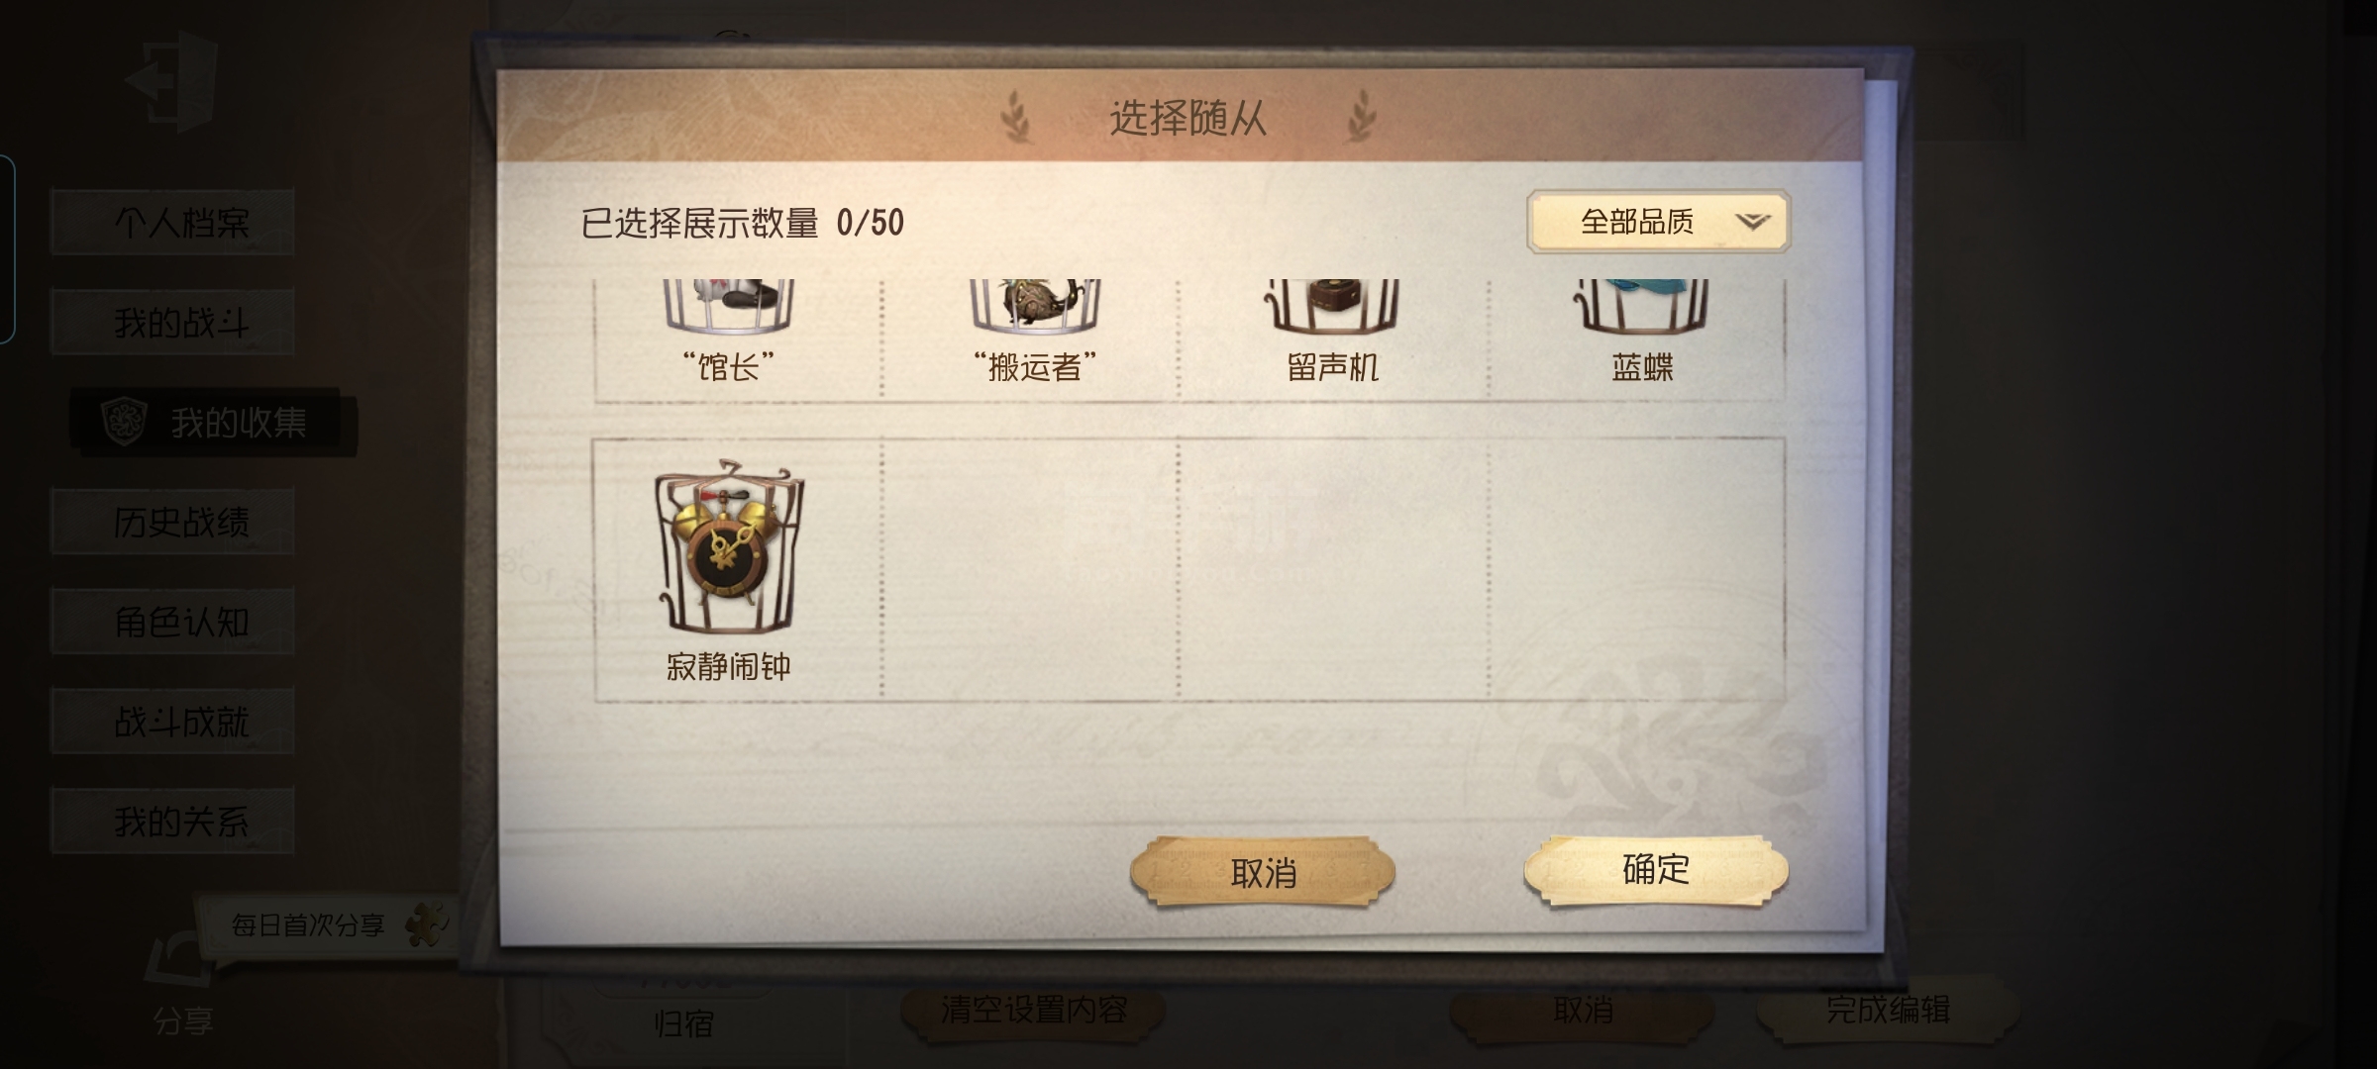Image resolution: width=2377 pixels, height=1069 pixels.
Task: Tap the puzzle piece daily share reward
Action: click(x=428, y=923)
